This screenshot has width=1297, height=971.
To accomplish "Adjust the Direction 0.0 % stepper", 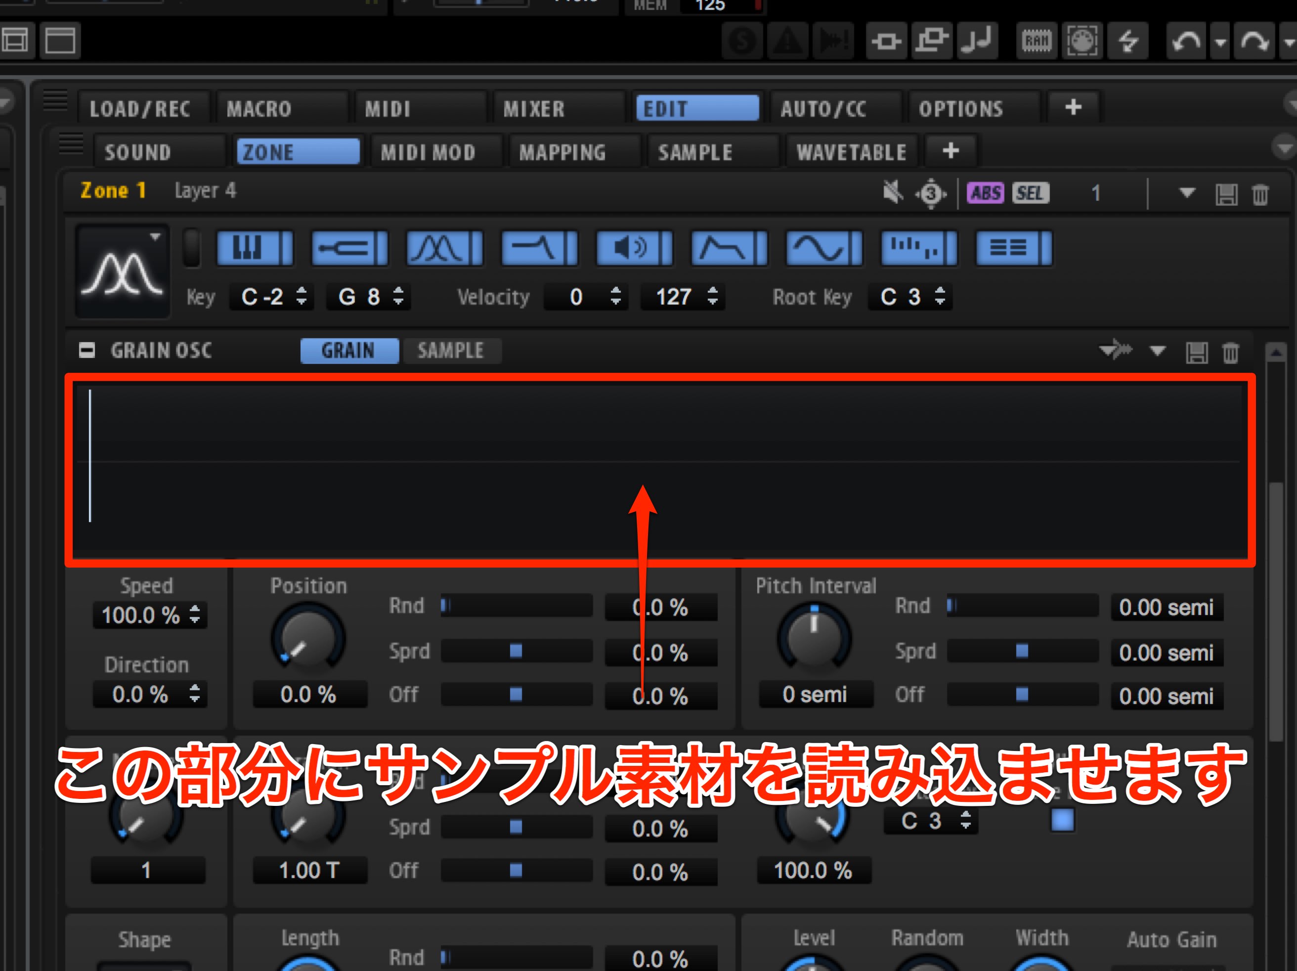I will pyautogui.click(x=195, y=693).
